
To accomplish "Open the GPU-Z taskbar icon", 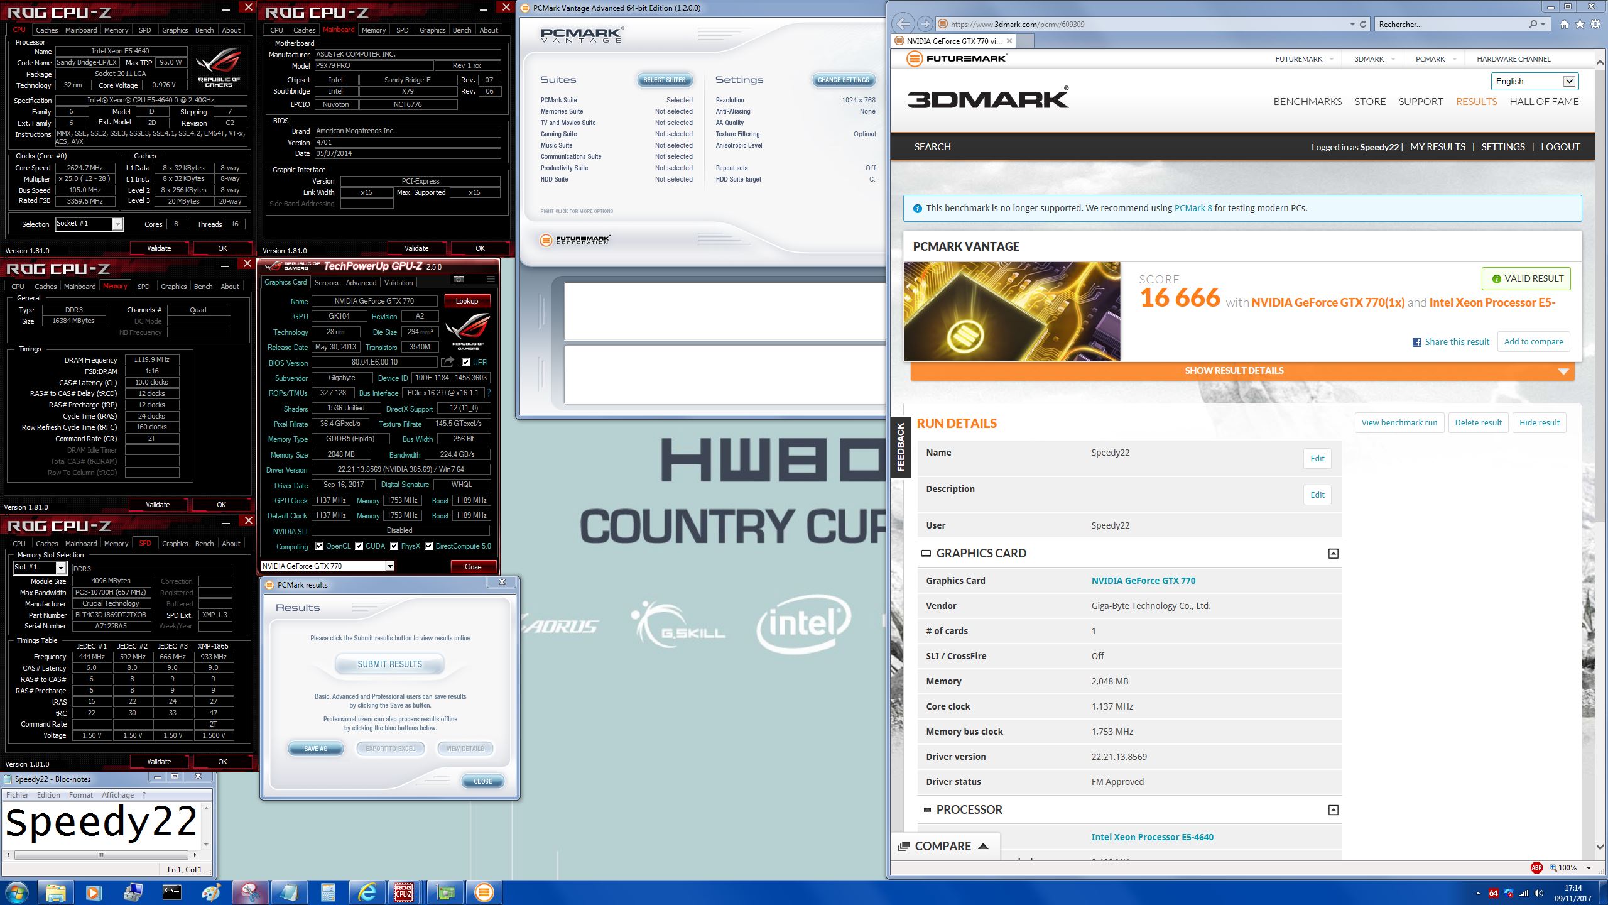I will point(445,892).
